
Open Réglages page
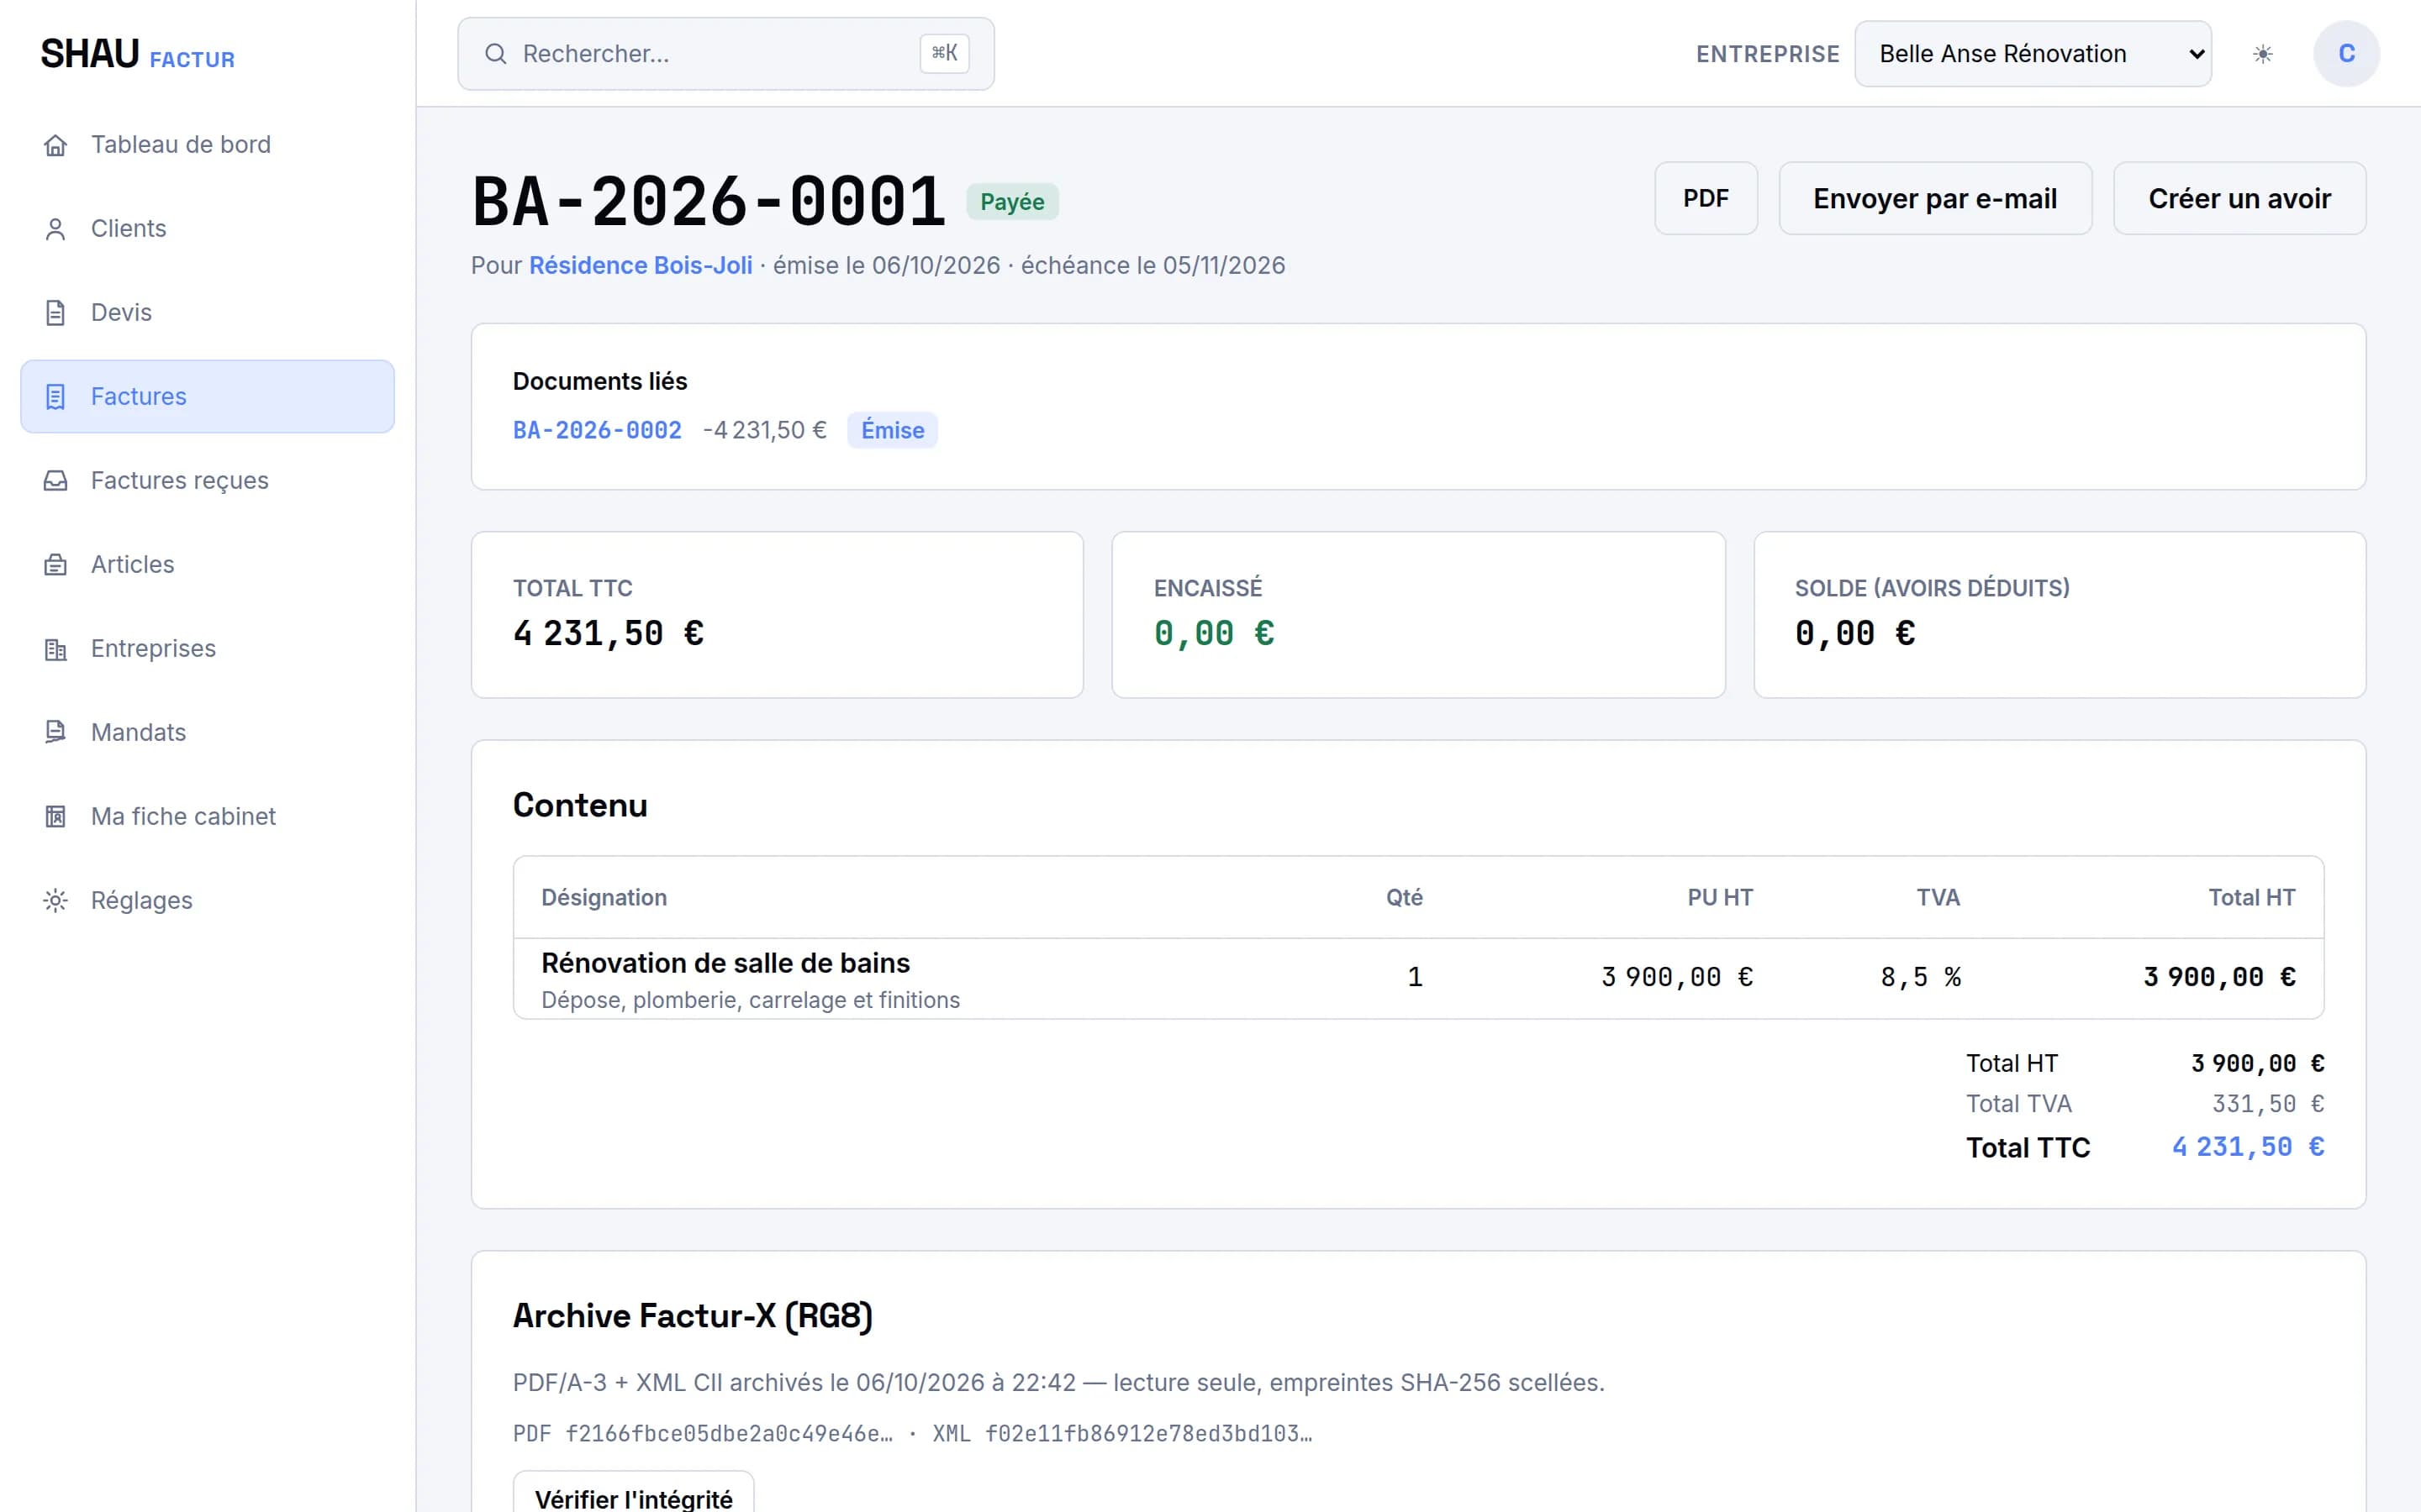[207, 901]
